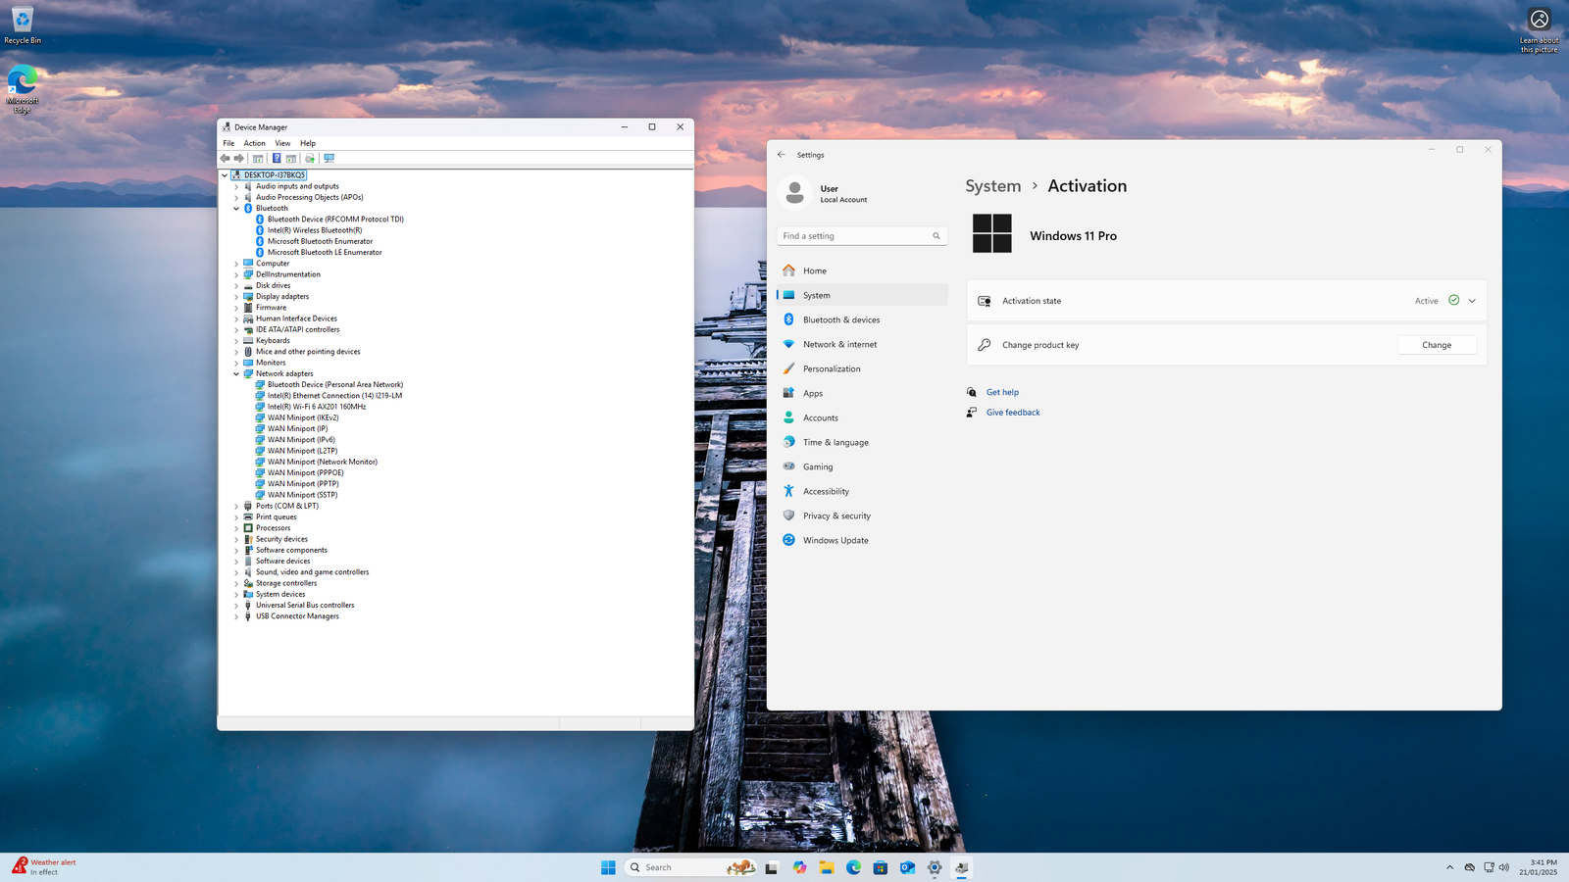Image resolution: width=1569 pixels, height=882 pixels.
Task: Click Update device driver toolbar icon
Action: (x=310, y=158)
